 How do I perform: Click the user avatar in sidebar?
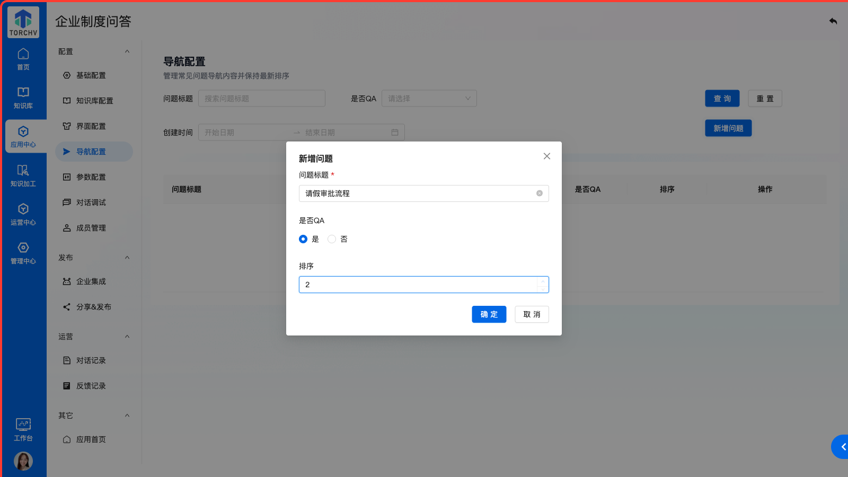(23, 461)
